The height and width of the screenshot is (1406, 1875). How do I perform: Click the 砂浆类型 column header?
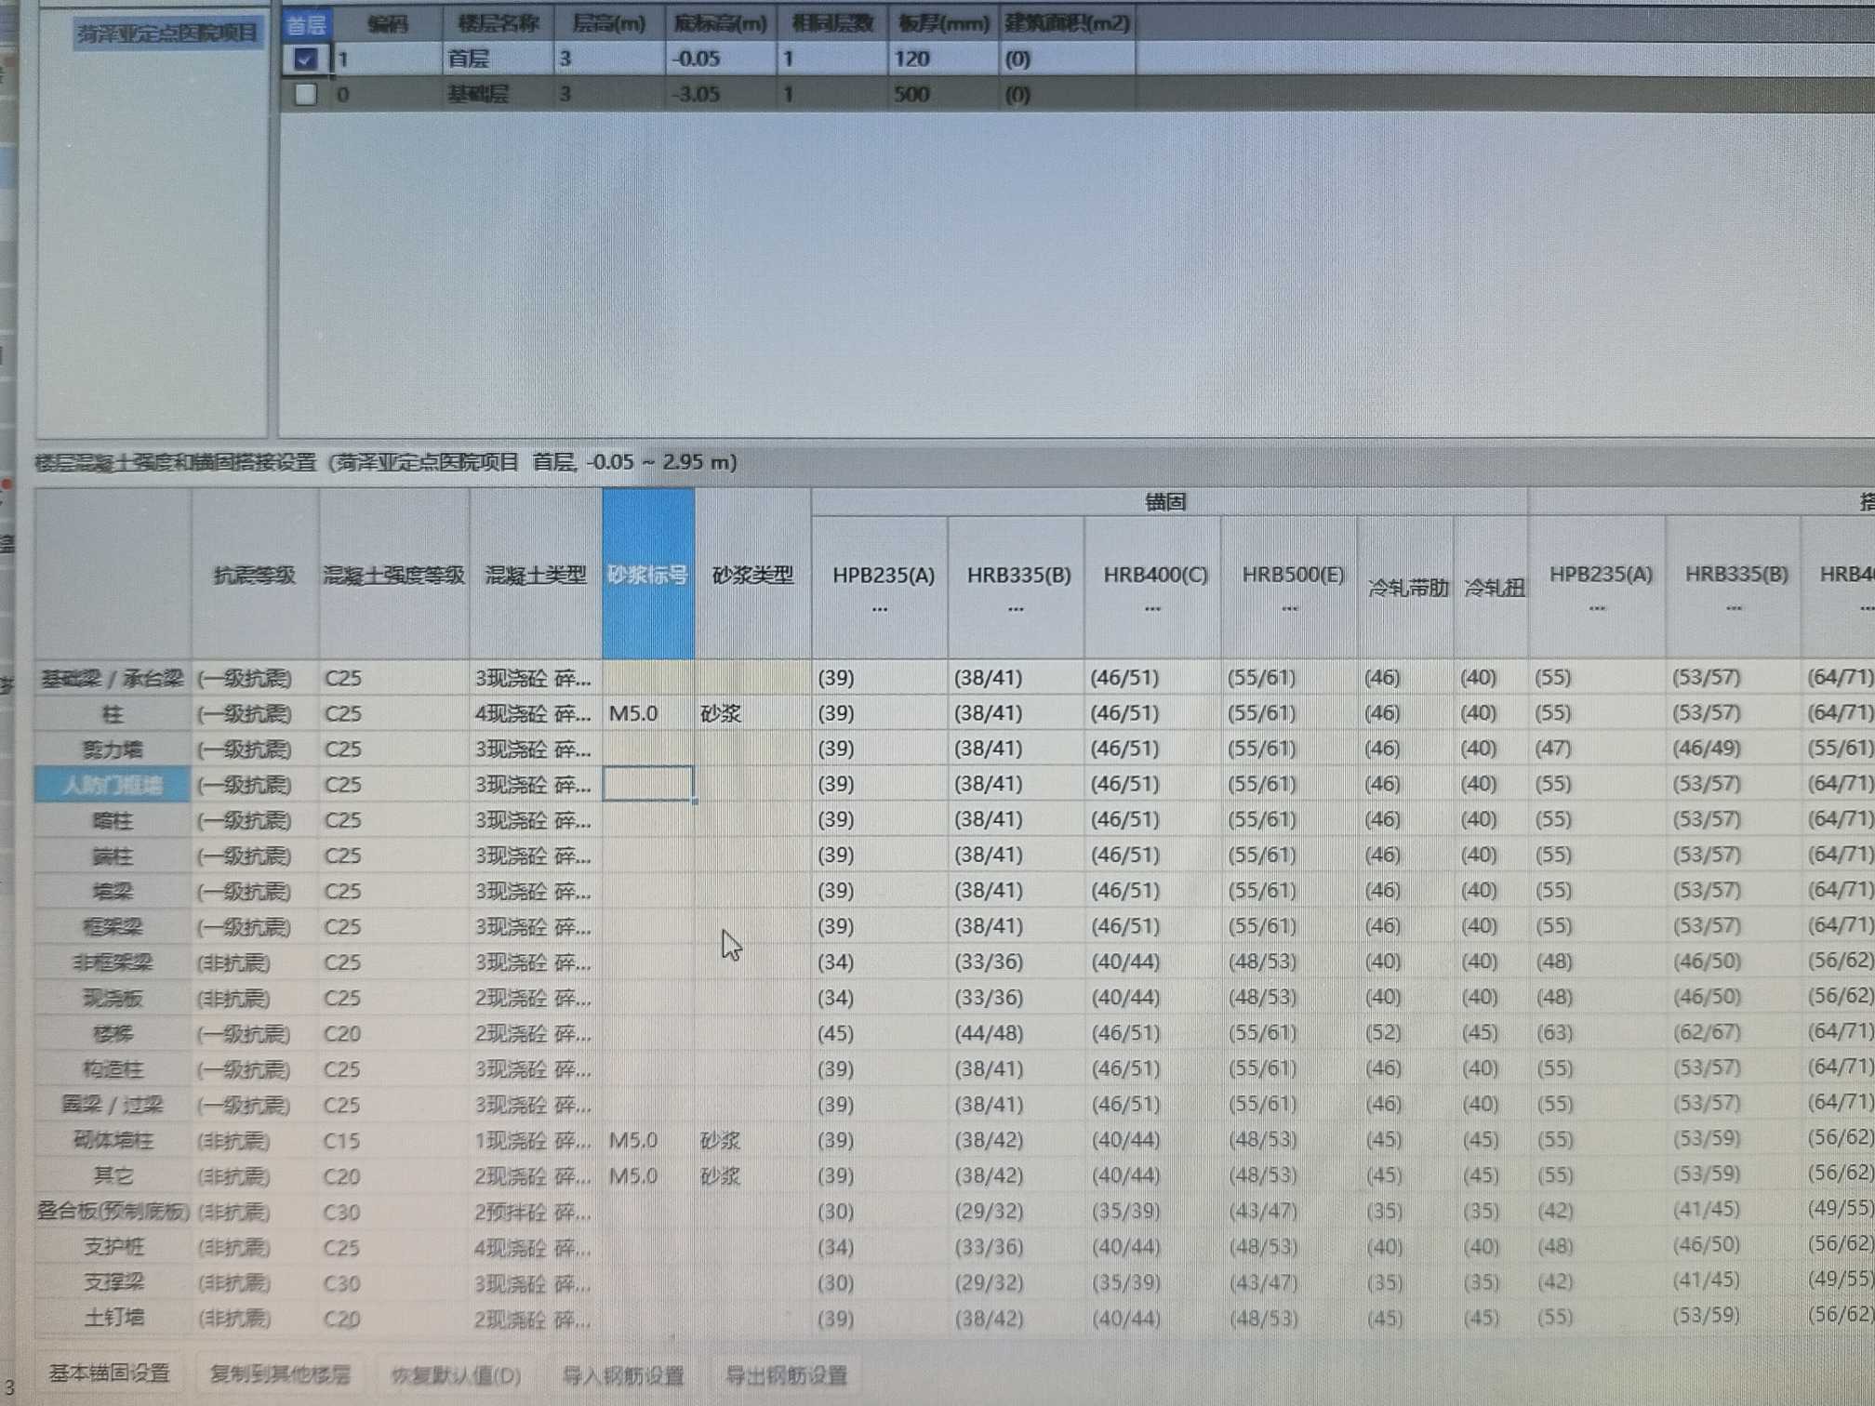(x=751, y=574)
